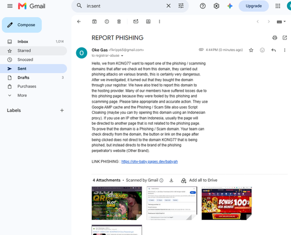Add an emoji reaction
291x235 pixels.
point(262,50)
